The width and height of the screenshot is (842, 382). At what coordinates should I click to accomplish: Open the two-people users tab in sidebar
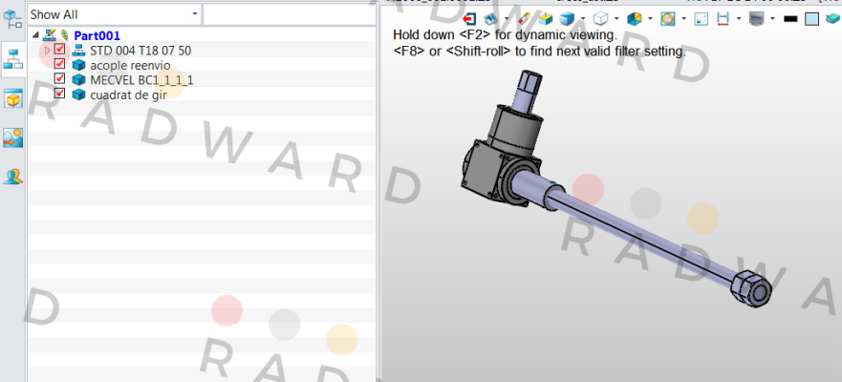(12, 176)
